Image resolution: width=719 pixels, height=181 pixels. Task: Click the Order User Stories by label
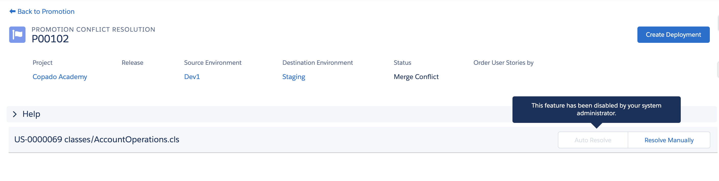pos(503,63)
